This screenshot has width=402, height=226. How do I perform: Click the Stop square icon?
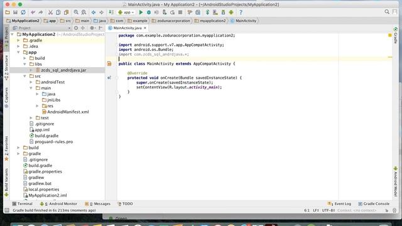click(180, 13)
